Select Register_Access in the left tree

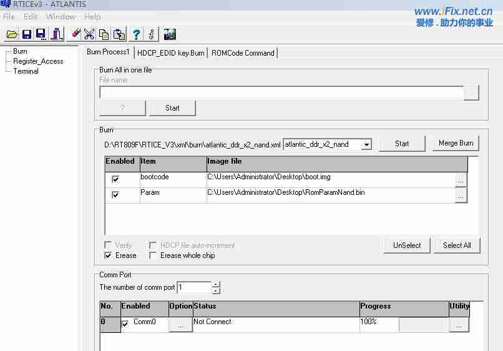click(x=38, y=61)
